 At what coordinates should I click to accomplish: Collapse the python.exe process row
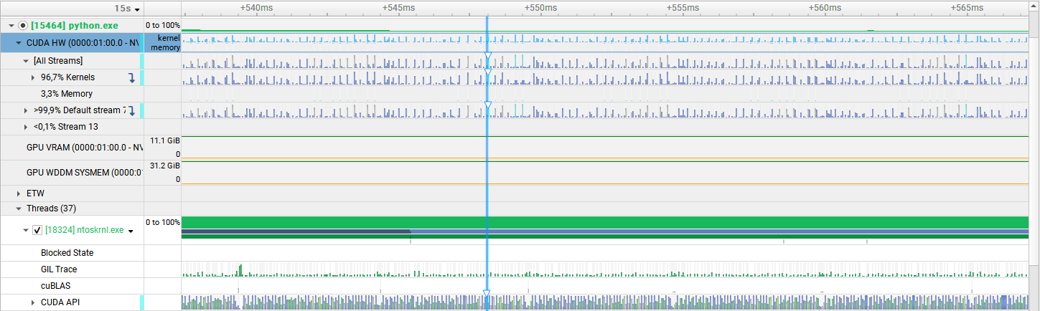pos(11,26)
